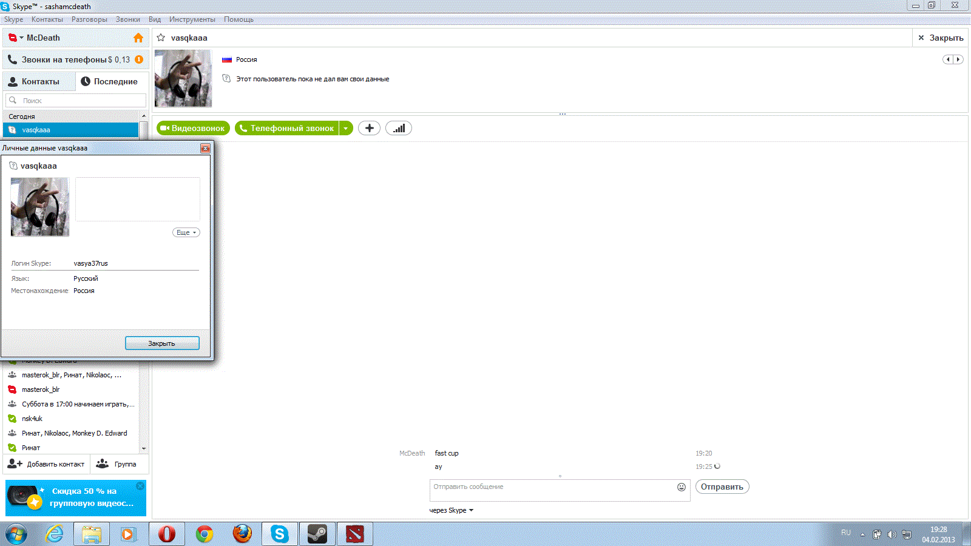Viewport: 971px width, 546px height.
Task: Open the Skype menu in the menu bar
Action: (x=14, y=19)
